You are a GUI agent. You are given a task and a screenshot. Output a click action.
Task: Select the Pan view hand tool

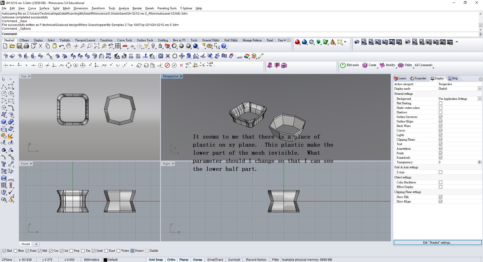point(68,46)
